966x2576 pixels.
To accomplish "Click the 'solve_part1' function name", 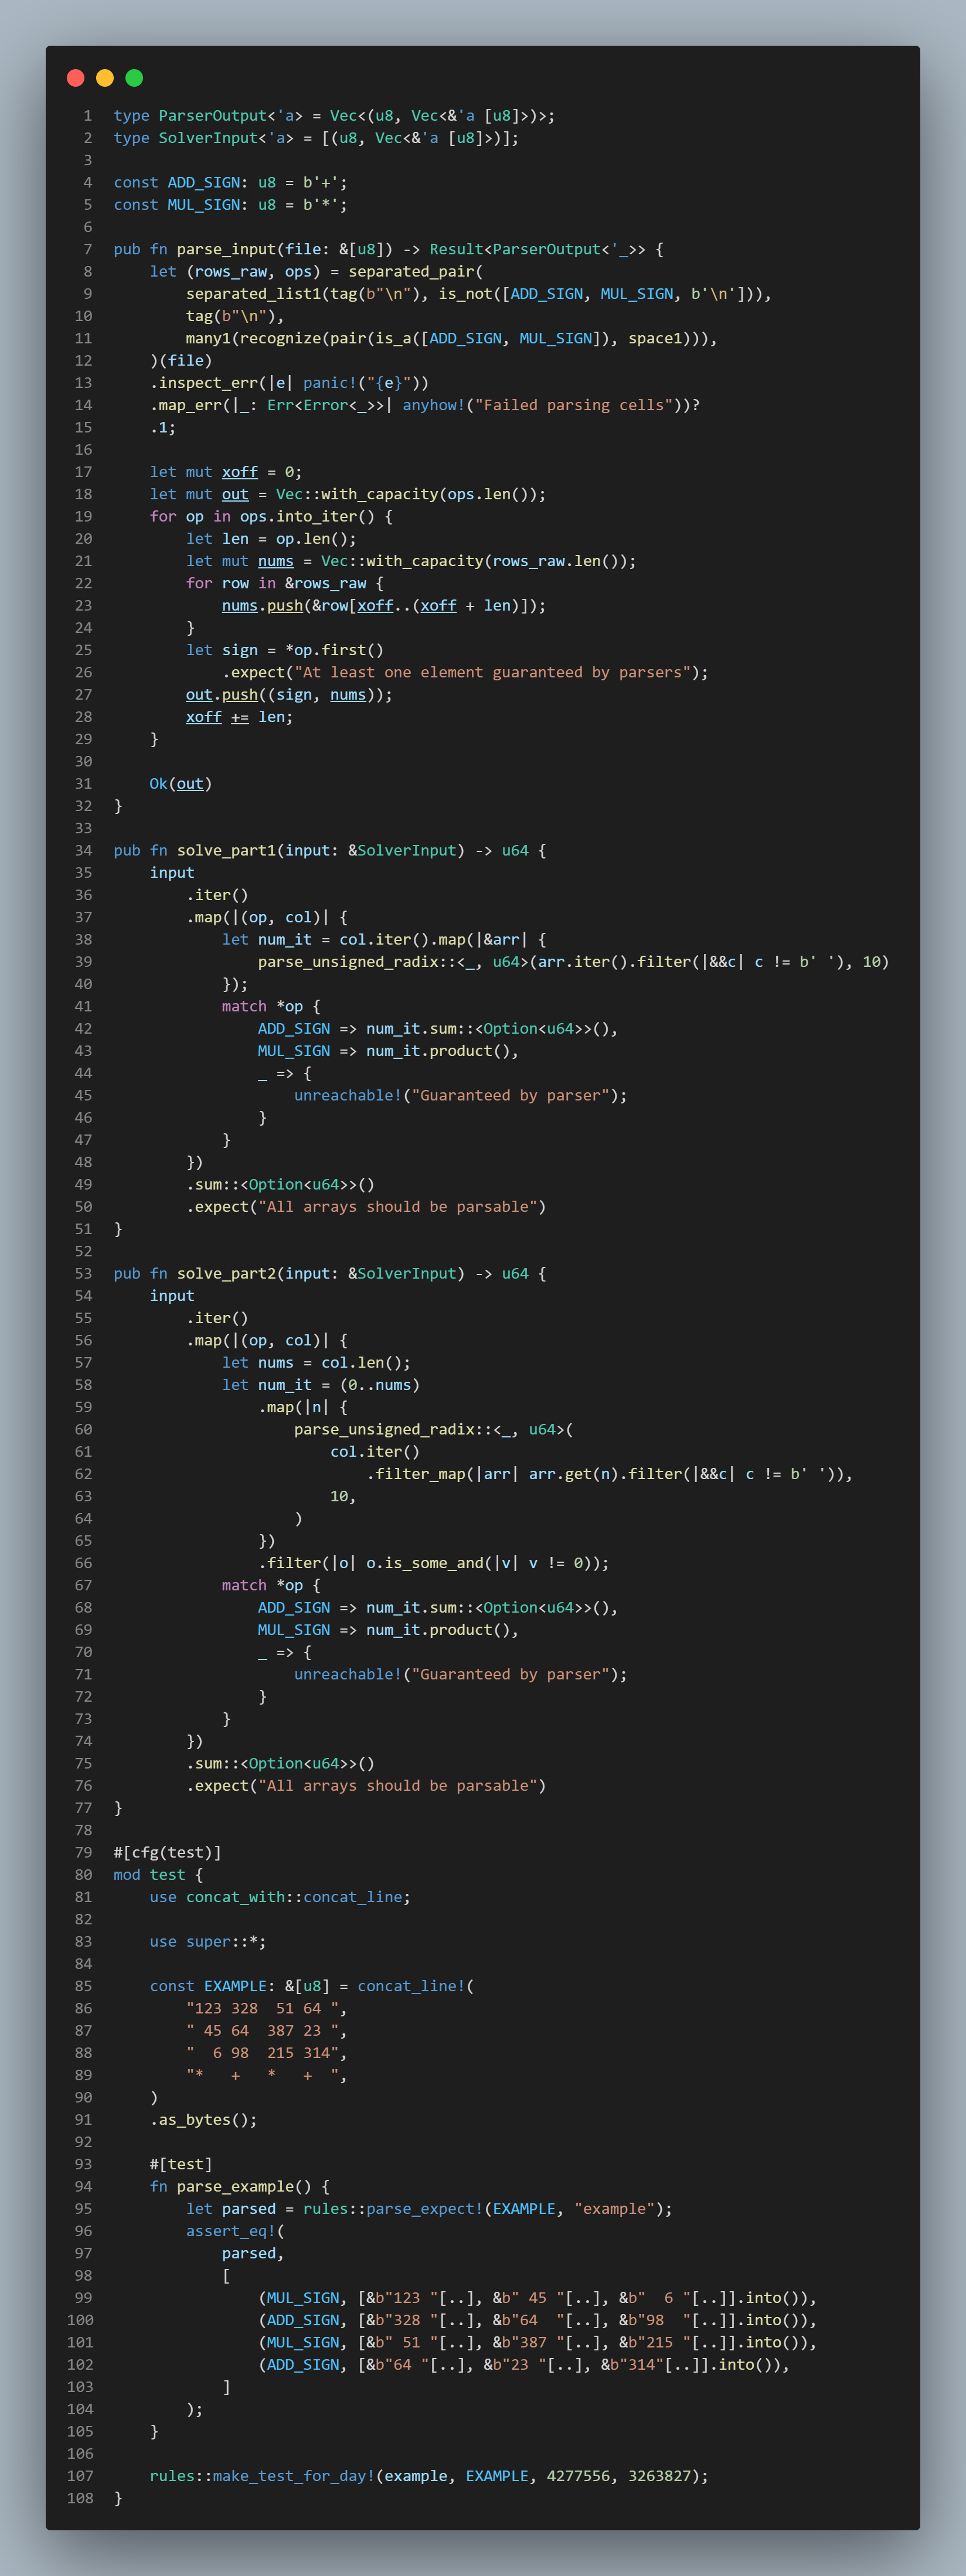I will coord(226,850).
